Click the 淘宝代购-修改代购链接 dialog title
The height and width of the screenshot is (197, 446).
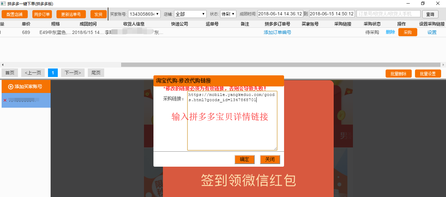tap(183, 81)
